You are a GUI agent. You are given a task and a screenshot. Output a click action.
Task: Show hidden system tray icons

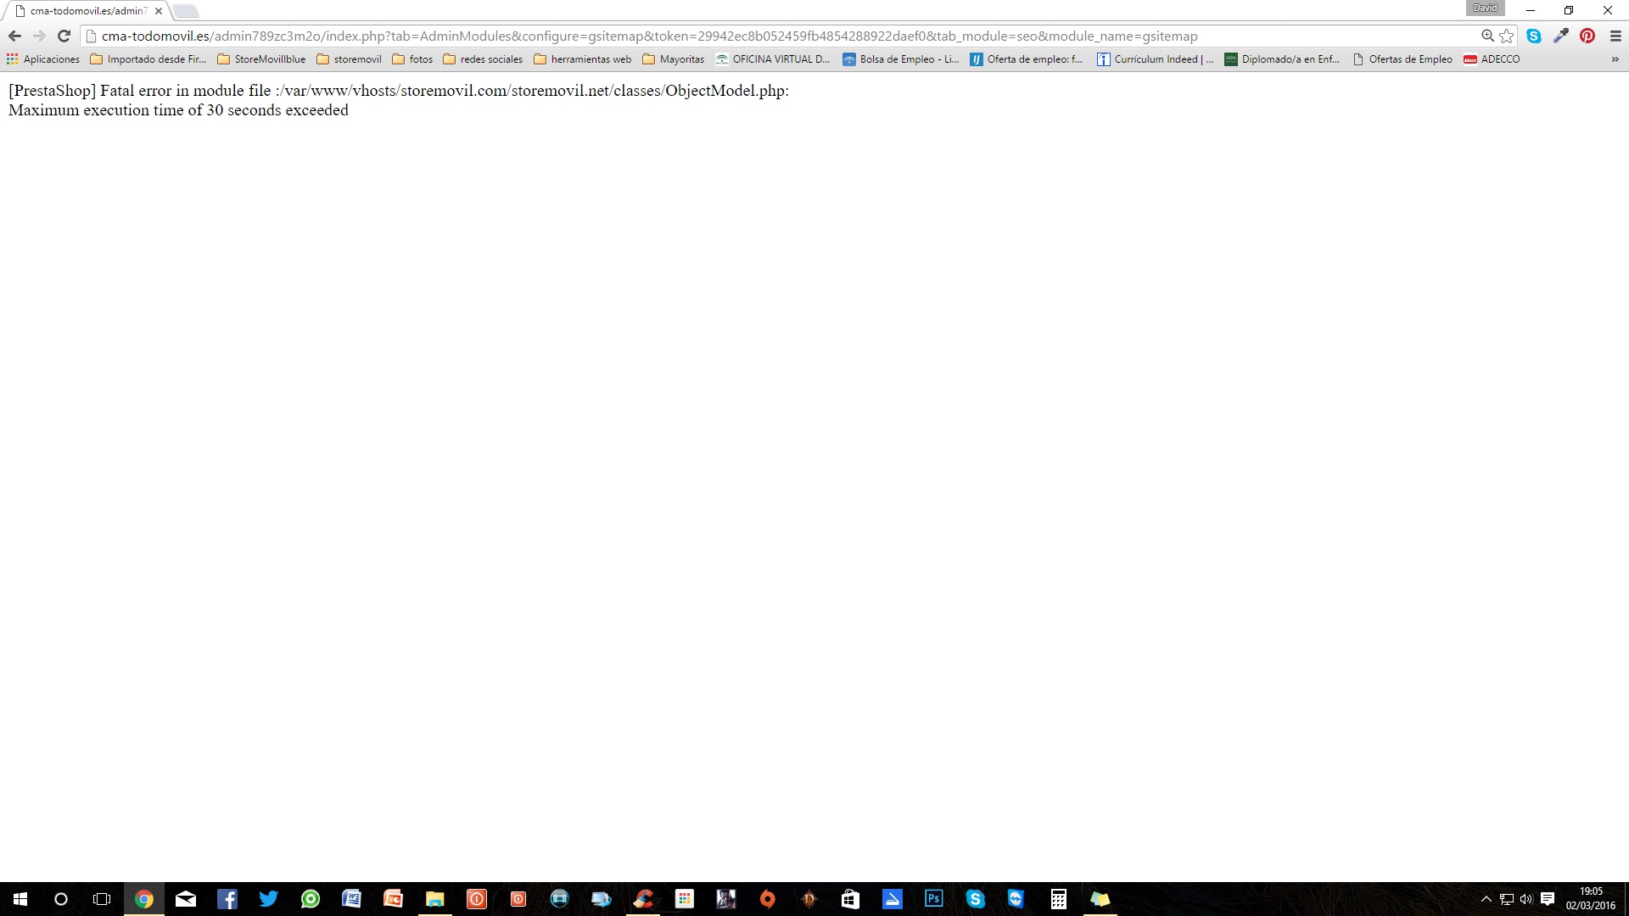1486,899
